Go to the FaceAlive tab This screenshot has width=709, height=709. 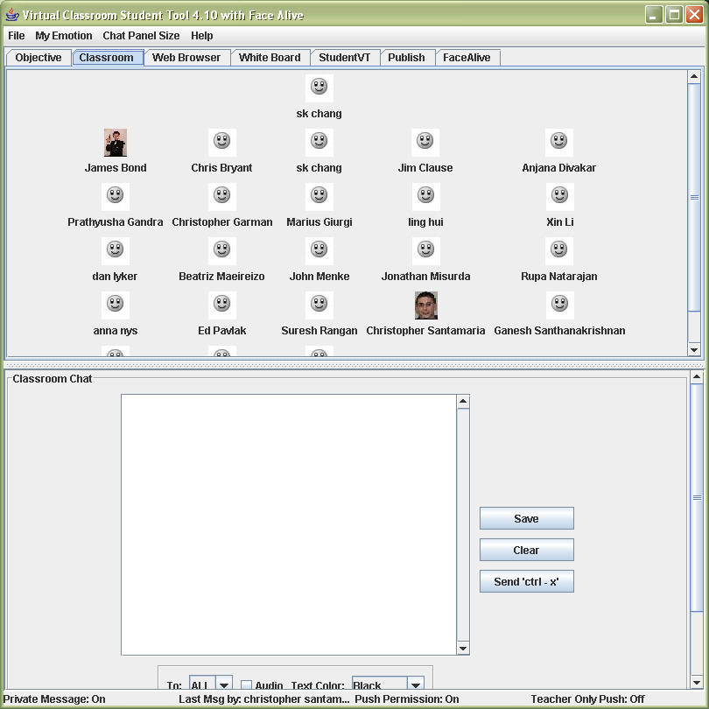pyautogui.click(x=467, y=58)
